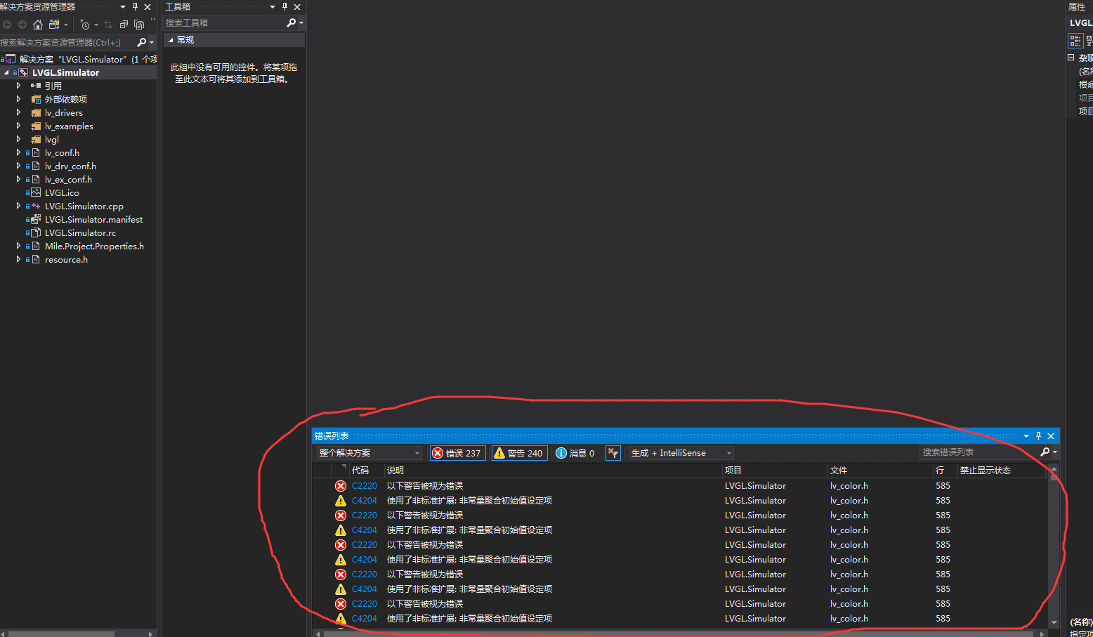
Task: Click the 错误列表 panel title bar
Action: tap(331, 435)
